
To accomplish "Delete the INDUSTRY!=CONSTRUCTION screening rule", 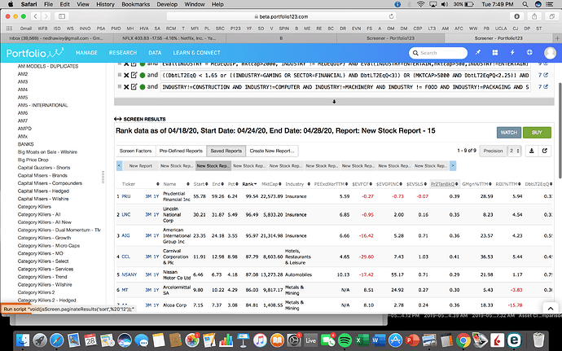I will click(126, 87).
